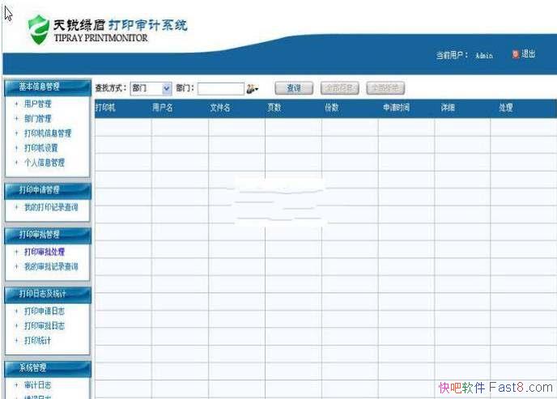Click the 部门 search input field
557x399 pixels.
[x=220, y=88]
